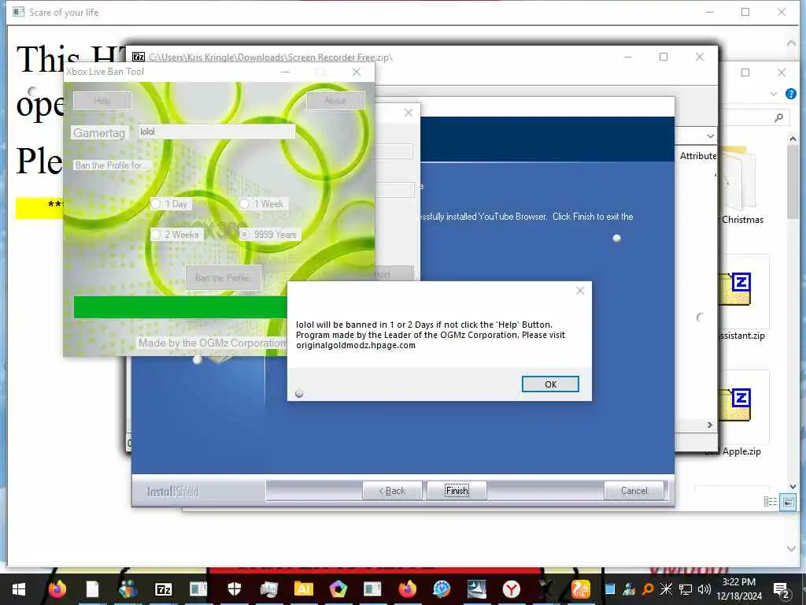Expand the File Explorer ribbon chevron
The image size is (806, 605).
tap(774, 94)
